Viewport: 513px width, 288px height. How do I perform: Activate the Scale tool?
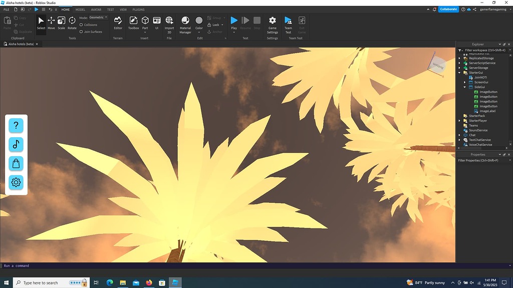61,23
